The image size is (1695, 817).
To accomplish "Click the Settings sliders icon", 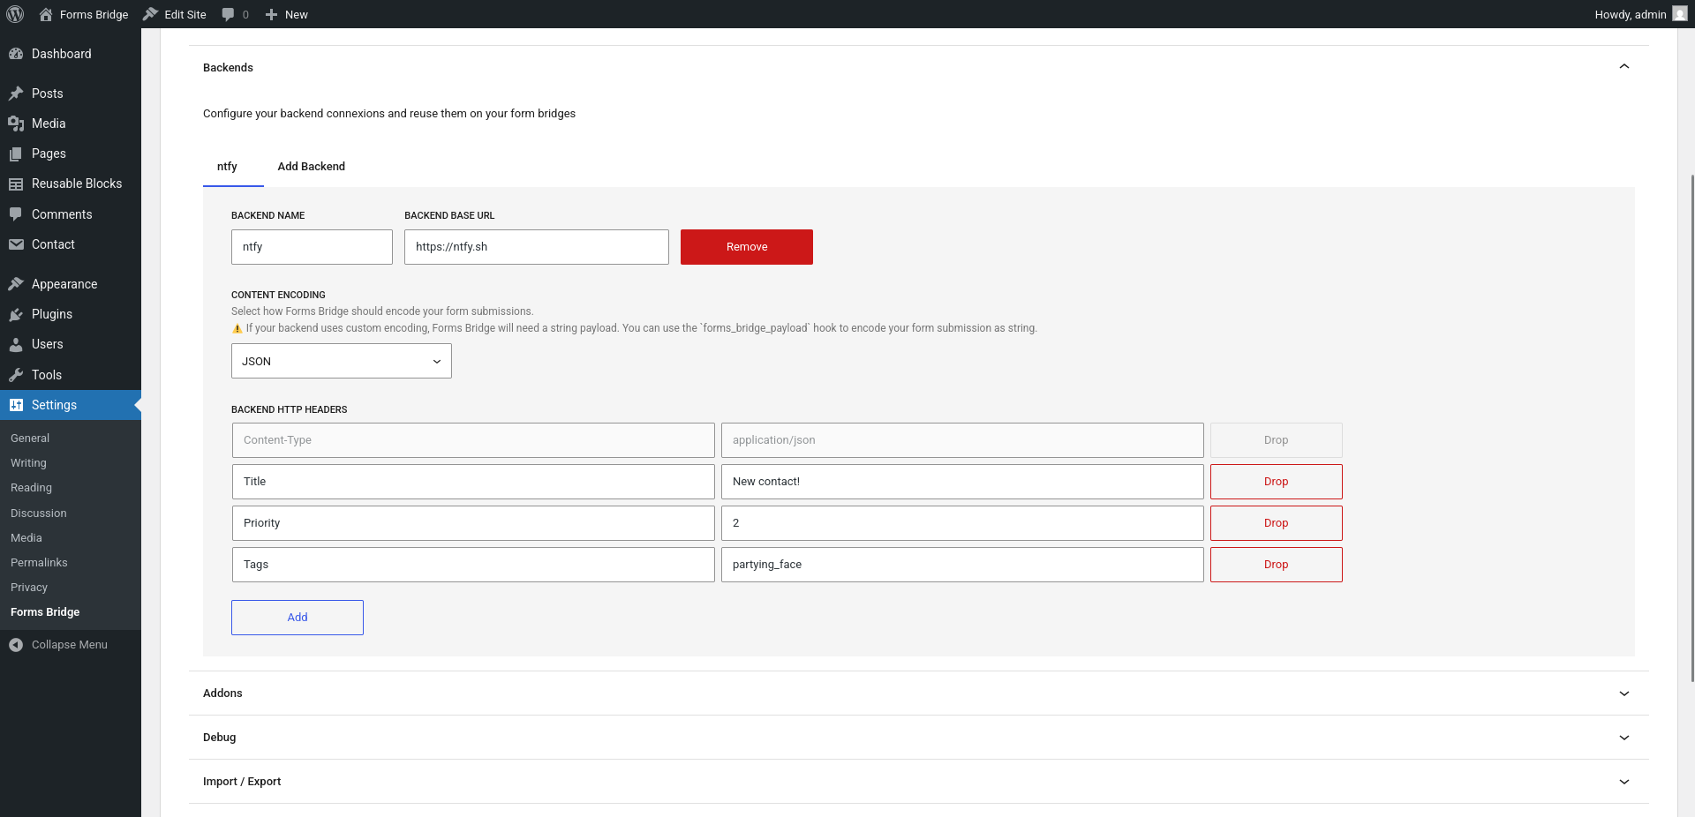I will [x=16, y=405].
